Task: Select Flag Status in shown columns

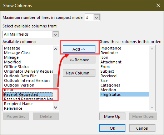Action: [124, 94]
